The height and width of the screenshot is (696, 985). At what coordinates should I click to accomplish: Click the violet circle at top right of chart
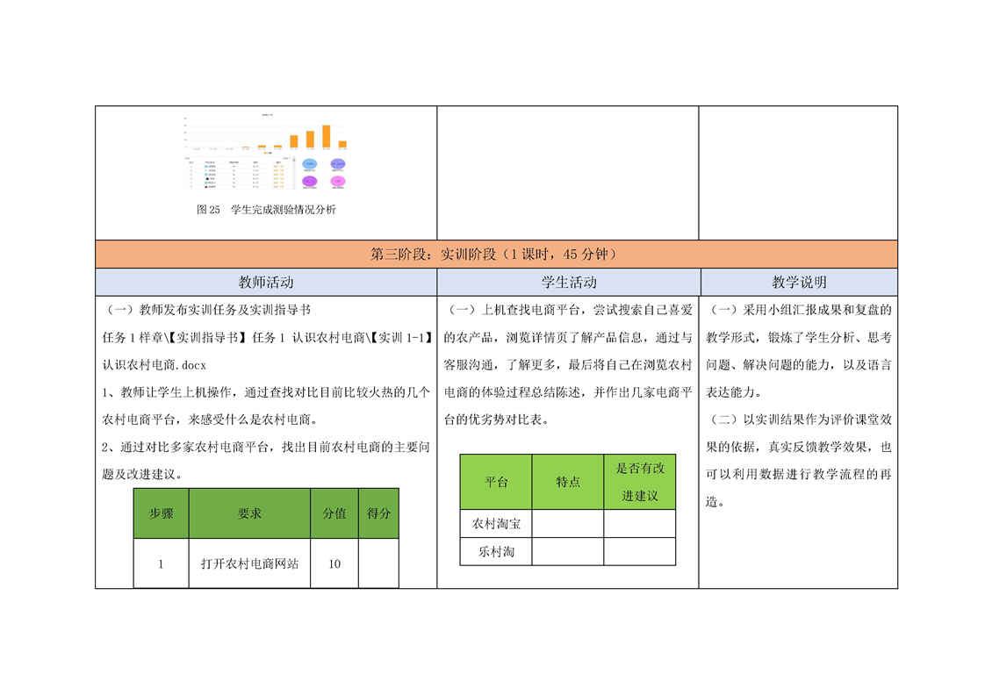[x=337, y=164]
